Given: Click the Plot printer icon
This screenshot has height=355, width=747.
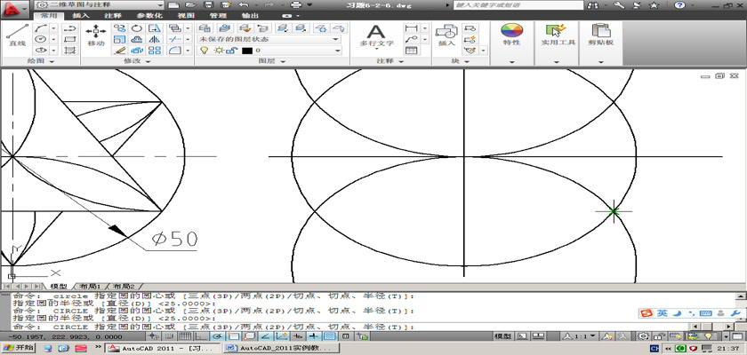Looking at the screenshot, I should click(x=296, y=4).
